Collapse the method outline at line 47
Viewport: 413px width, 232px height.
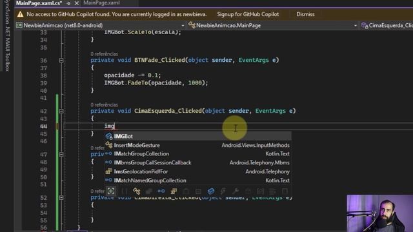(61, 154)
